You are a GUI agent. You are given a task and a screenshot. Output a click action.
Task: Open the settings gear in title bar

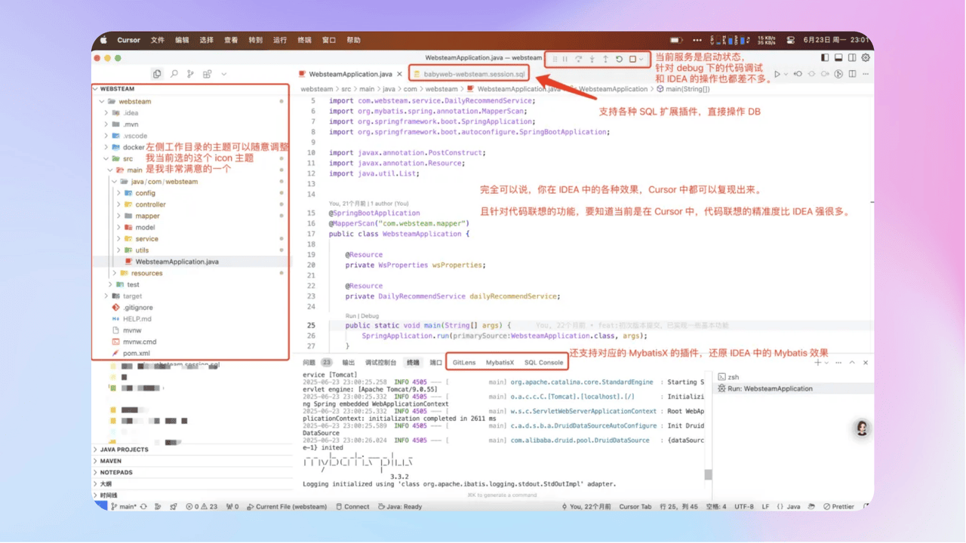pos(866,57)
